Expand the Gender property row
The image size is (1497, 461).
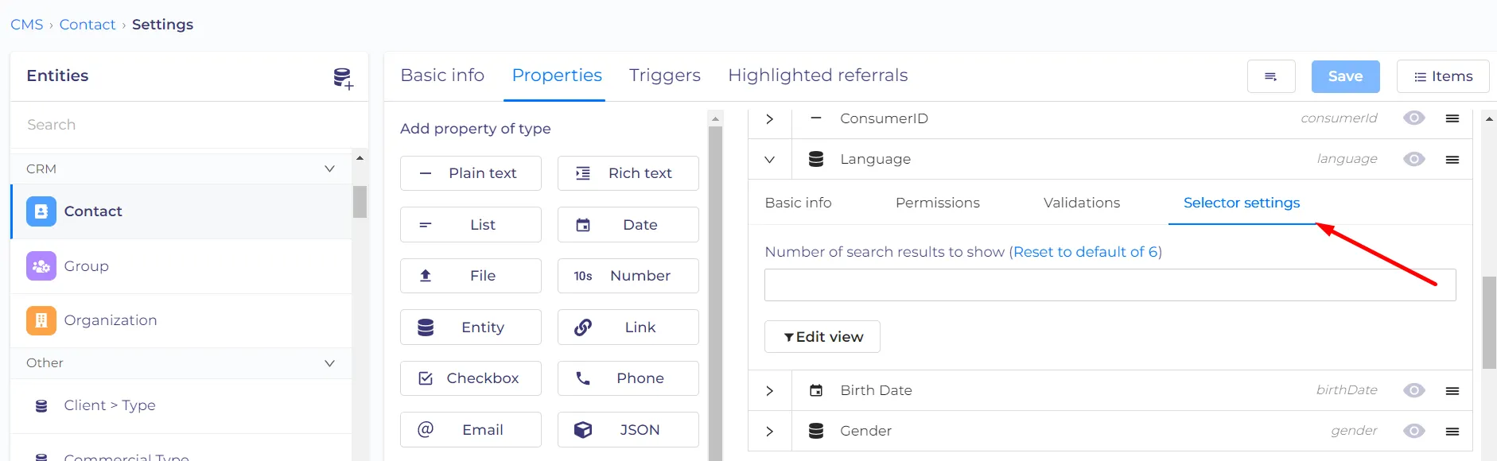point(770,431)
